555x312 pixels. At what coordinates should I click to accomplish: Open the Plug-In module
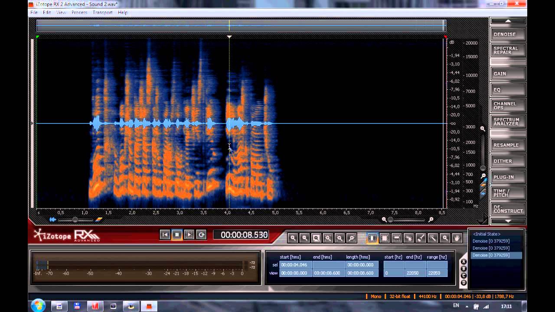[508, 177]
